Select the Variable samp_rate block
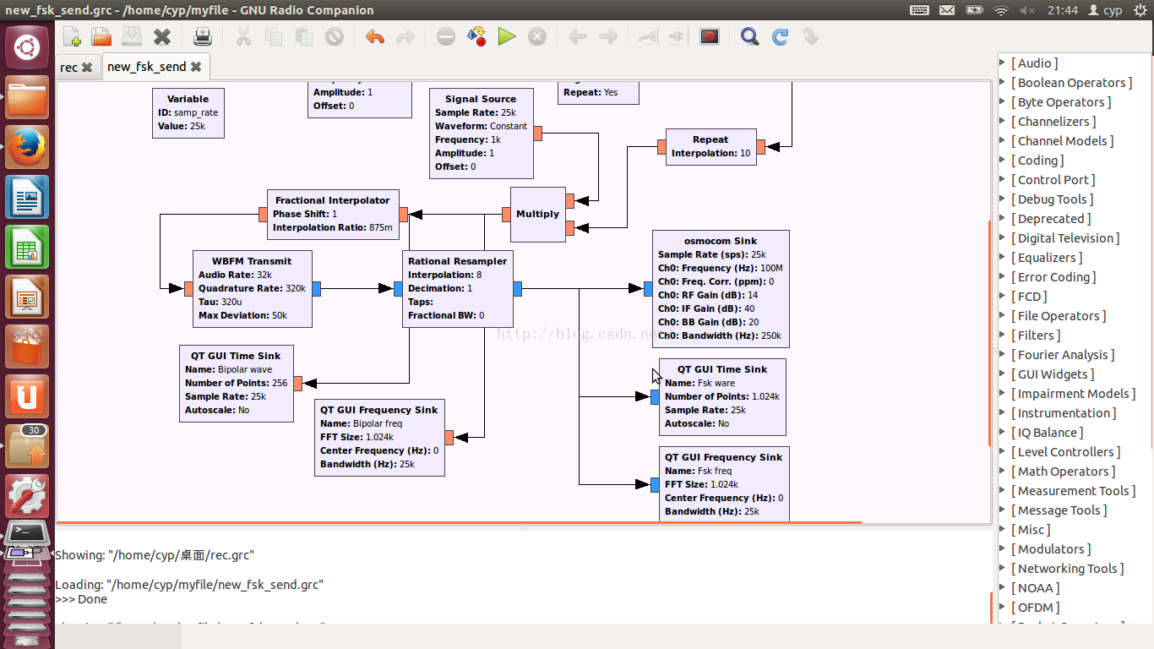 pyautogui.click(x=188, y=112)
